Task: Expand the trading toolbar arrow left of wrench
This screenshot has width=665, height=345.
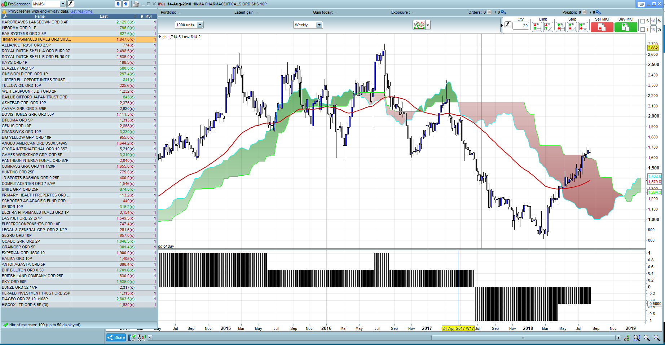Action: click(502, 25)
